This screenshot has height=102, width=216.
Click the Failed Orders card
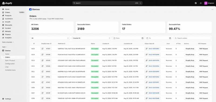(143, 27)
